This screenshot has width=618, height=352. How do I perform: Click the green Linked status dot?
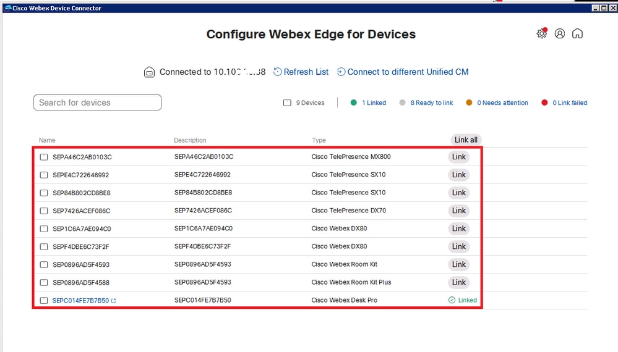(x=353, y=103)
